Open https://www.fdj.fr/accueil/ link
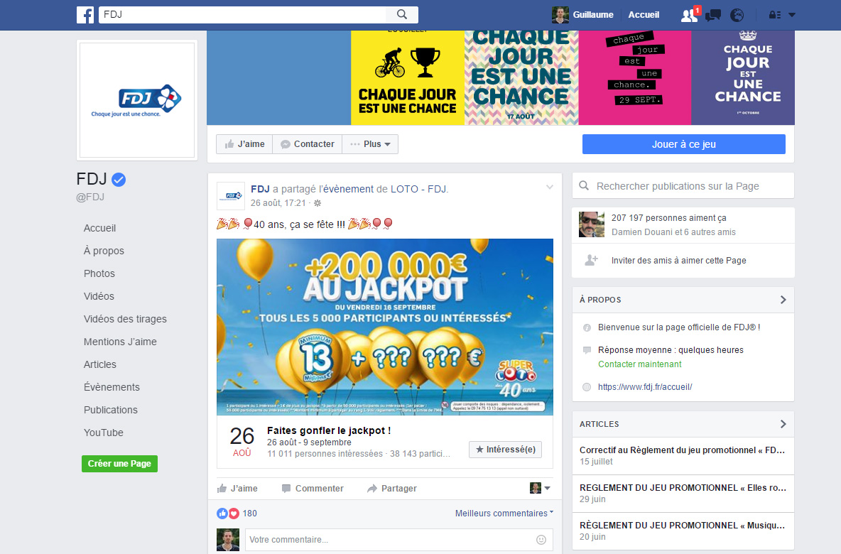 (x=645, y=386)
